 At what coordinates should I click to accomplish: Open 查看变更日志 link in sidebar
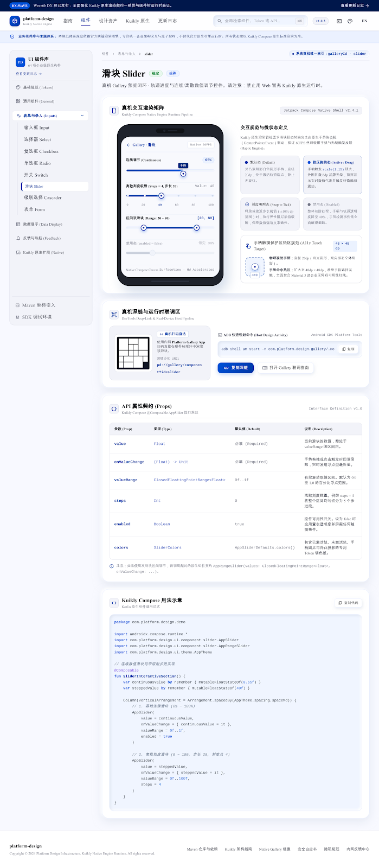[29, 73]
